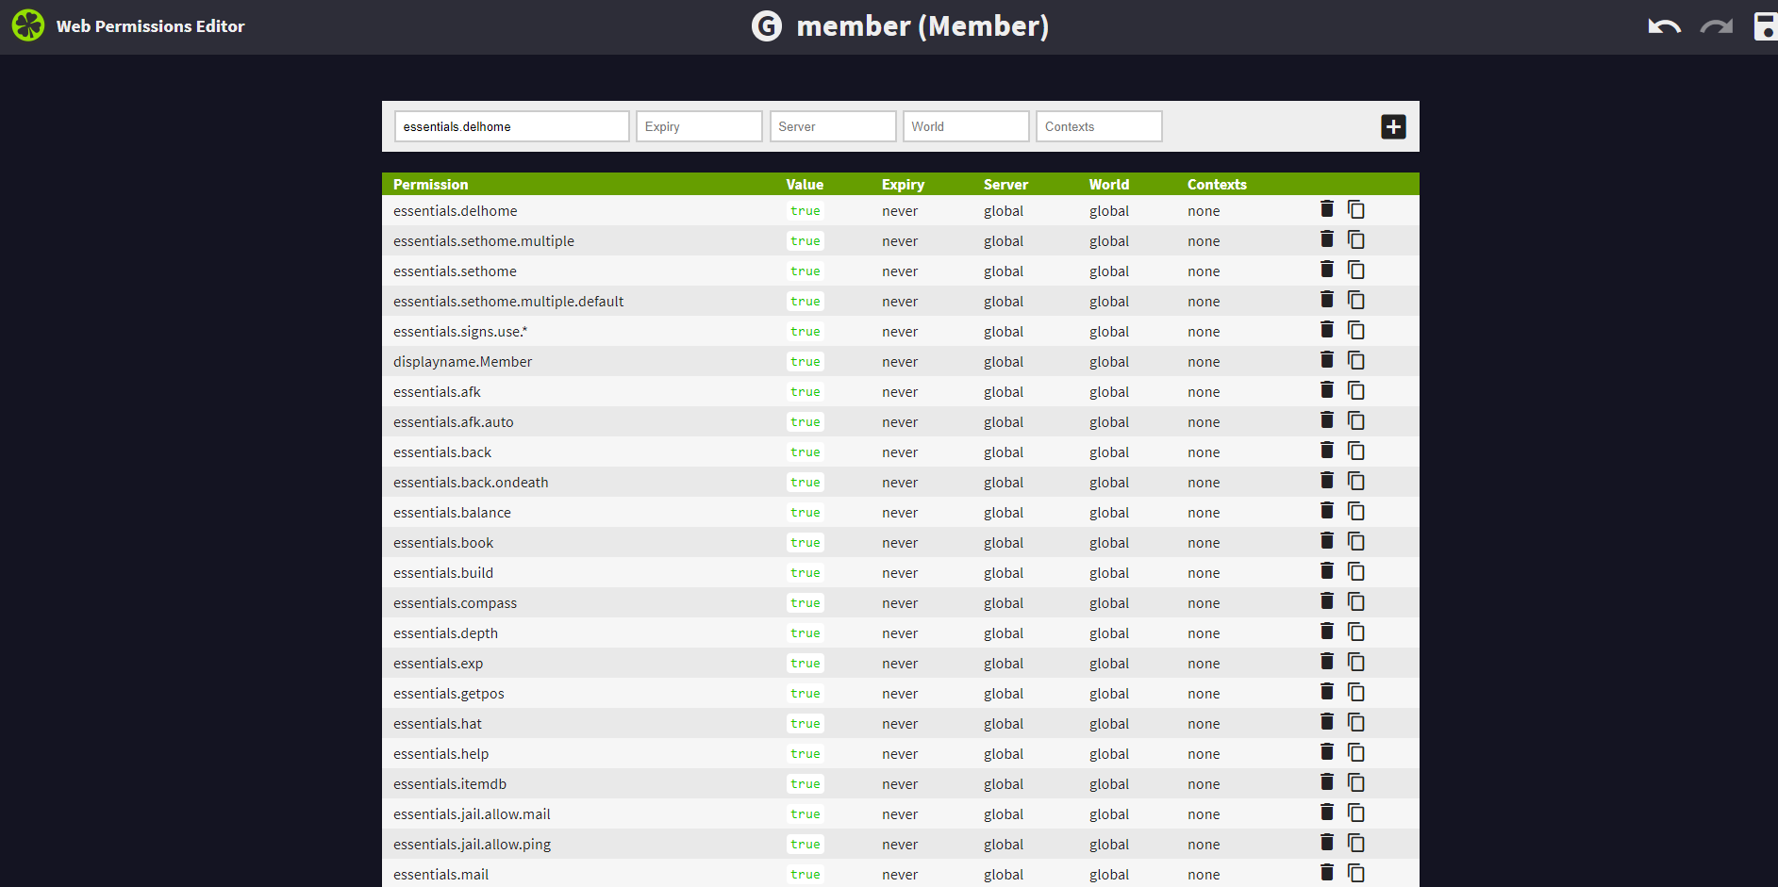The height and width of the screenshot is (887, 1778).
Task: Delete essentials.sethome.multiple.default permission
Action: [1327, 300]
